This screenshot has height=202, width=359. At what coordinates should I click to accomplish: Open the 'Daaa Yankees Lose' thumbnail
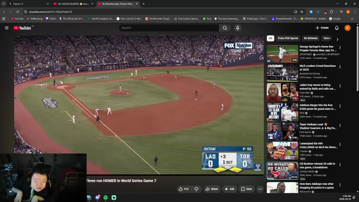click(x=282, y=132)
